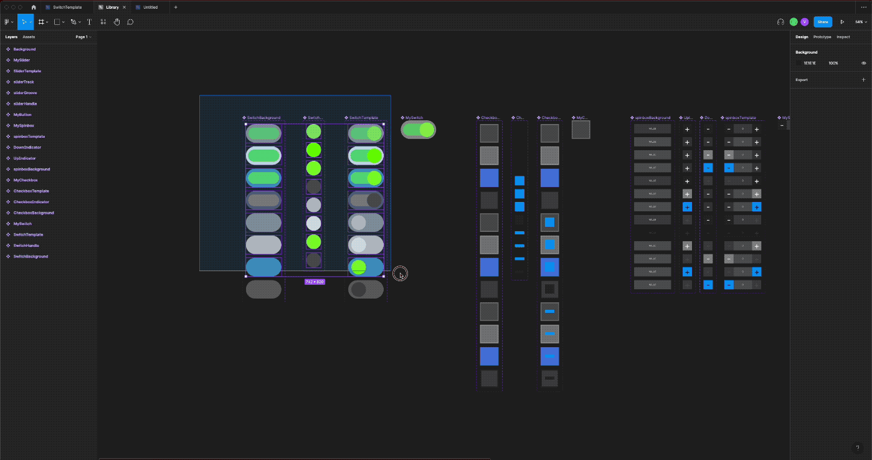This screenshot has width=872, height=460.
Task: Edit the 100% opacity field
Action: tap(833, 63)
